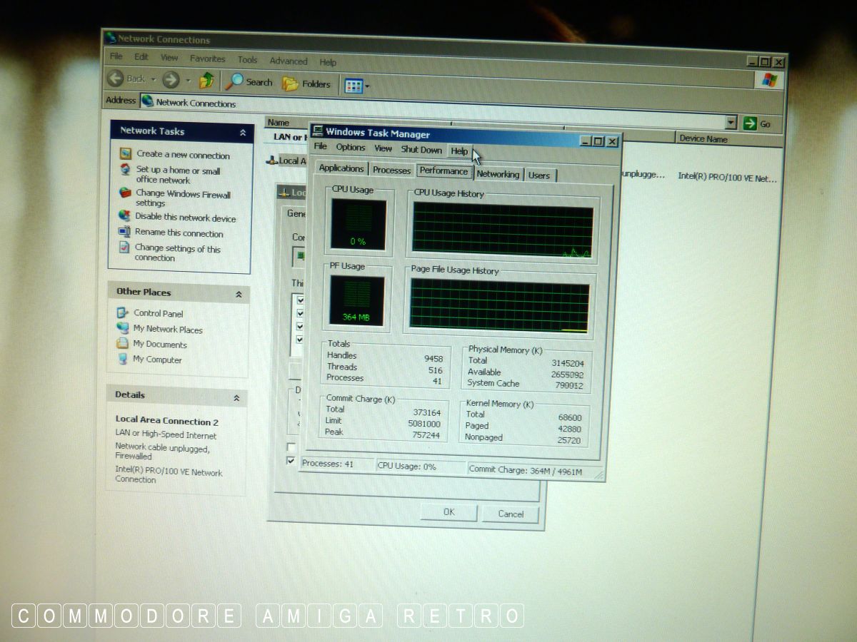This screenshot has width=857, height=642.
Task: Open the address bar dropdown arrow
Action: 730,122
